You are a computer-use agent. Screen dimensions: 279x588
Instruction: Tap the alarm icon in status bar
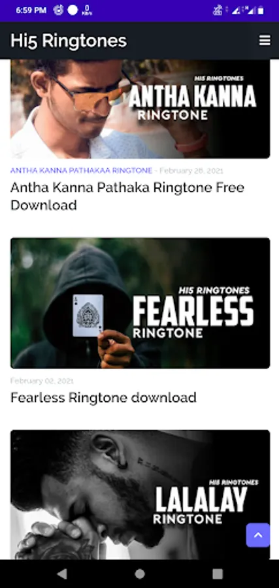[x=58, y=10]
